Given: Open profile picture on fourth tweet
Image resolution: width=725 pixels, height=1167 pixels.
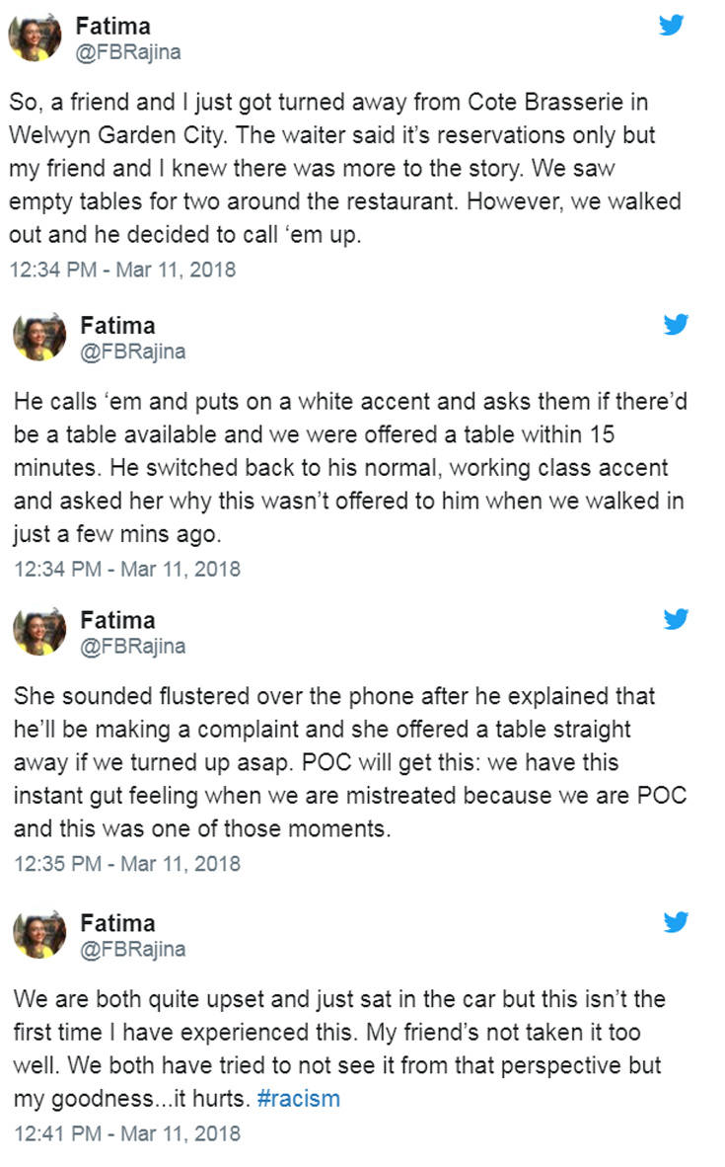Looking at the screenshot, I should coord(39,935).
